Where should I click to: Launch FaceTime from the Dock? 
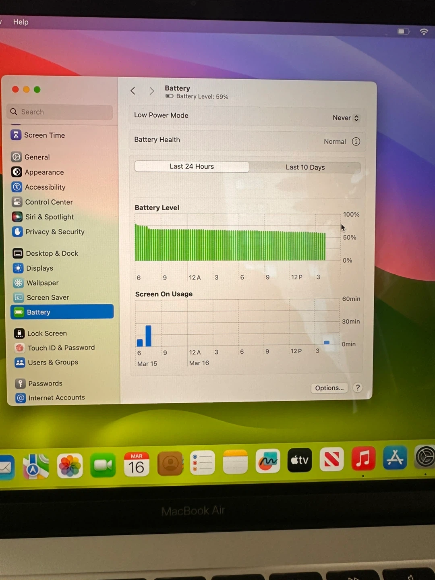point(103,465)
